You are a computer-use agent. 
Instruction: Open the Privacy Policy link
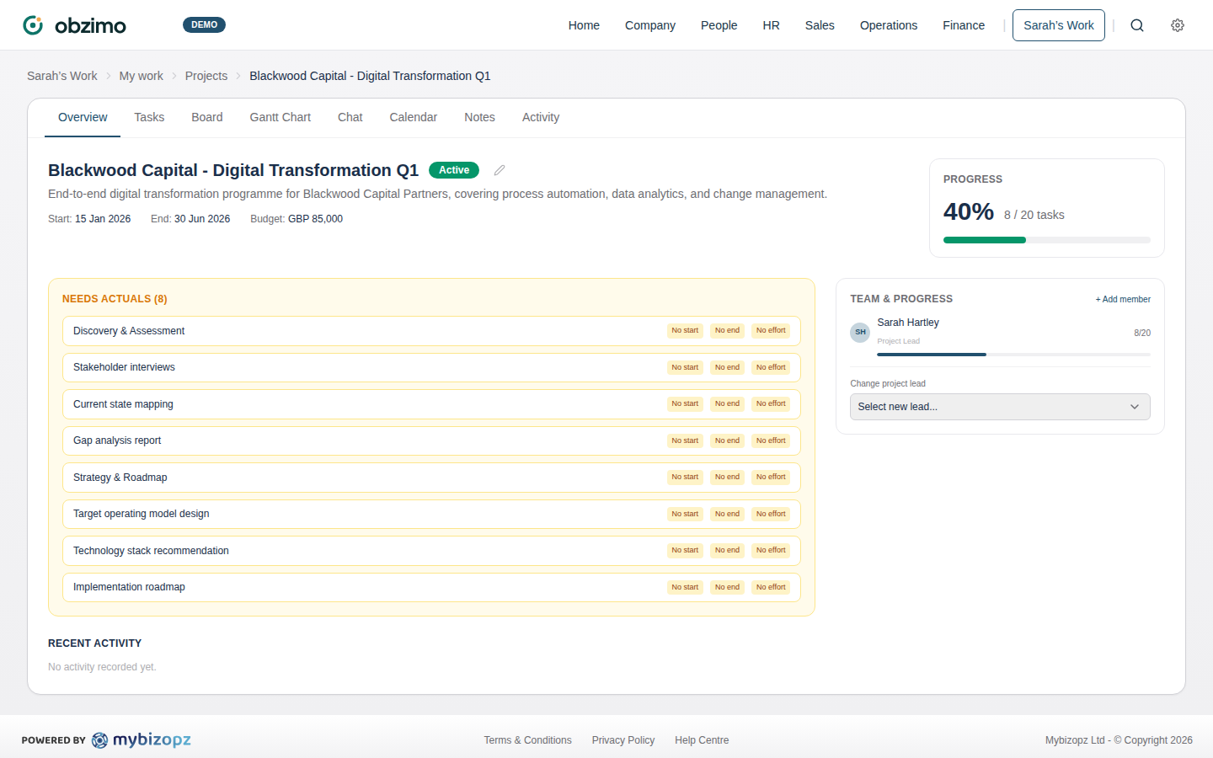pos(623,740)
